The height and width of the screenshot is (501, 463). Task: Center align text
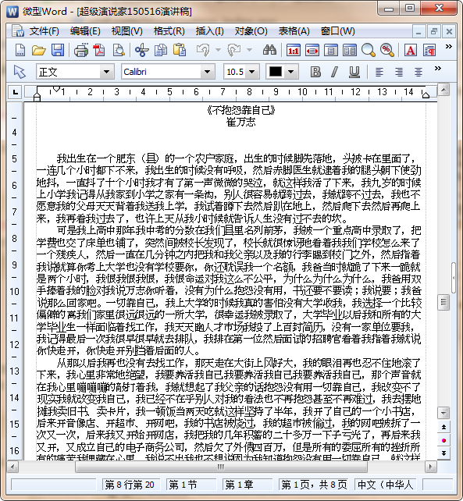point(418,72)
